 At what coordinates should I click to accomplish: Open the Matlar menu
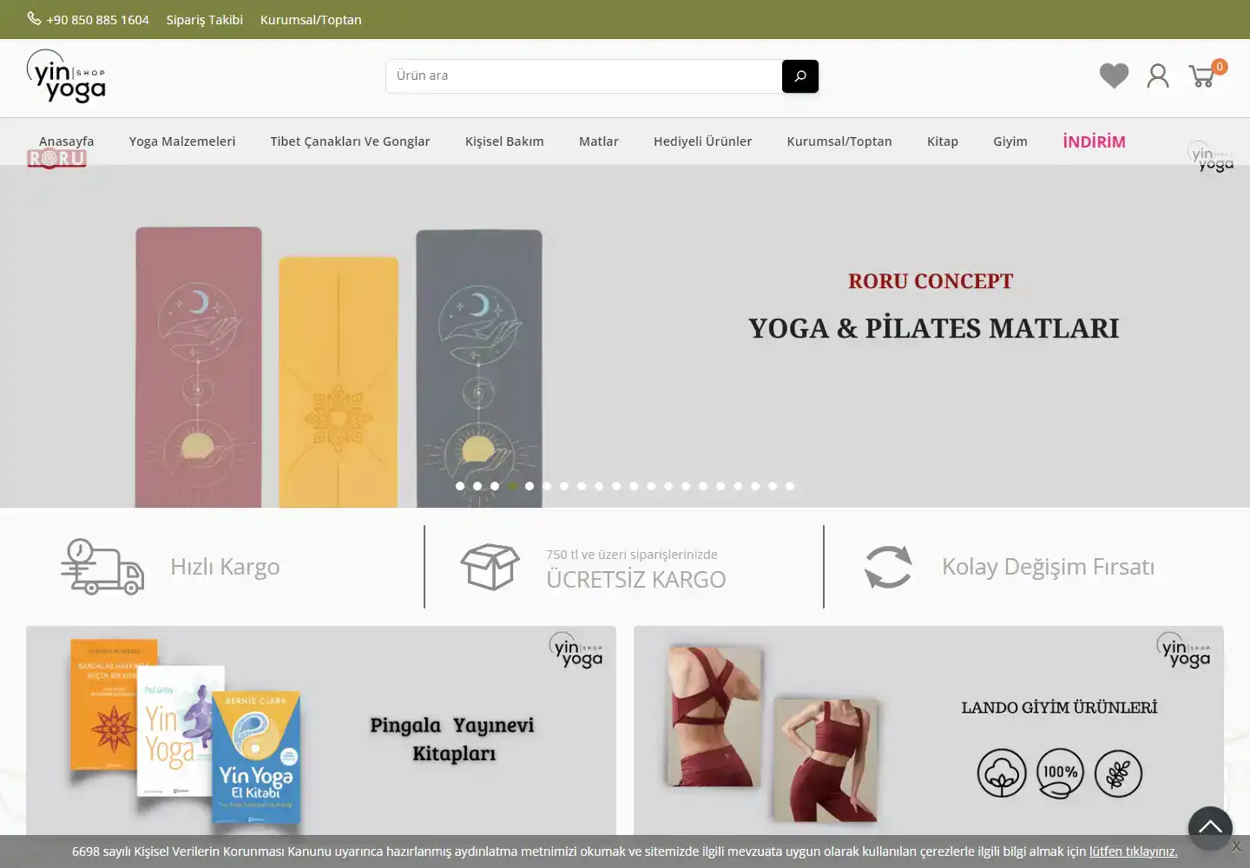(599, 141)
